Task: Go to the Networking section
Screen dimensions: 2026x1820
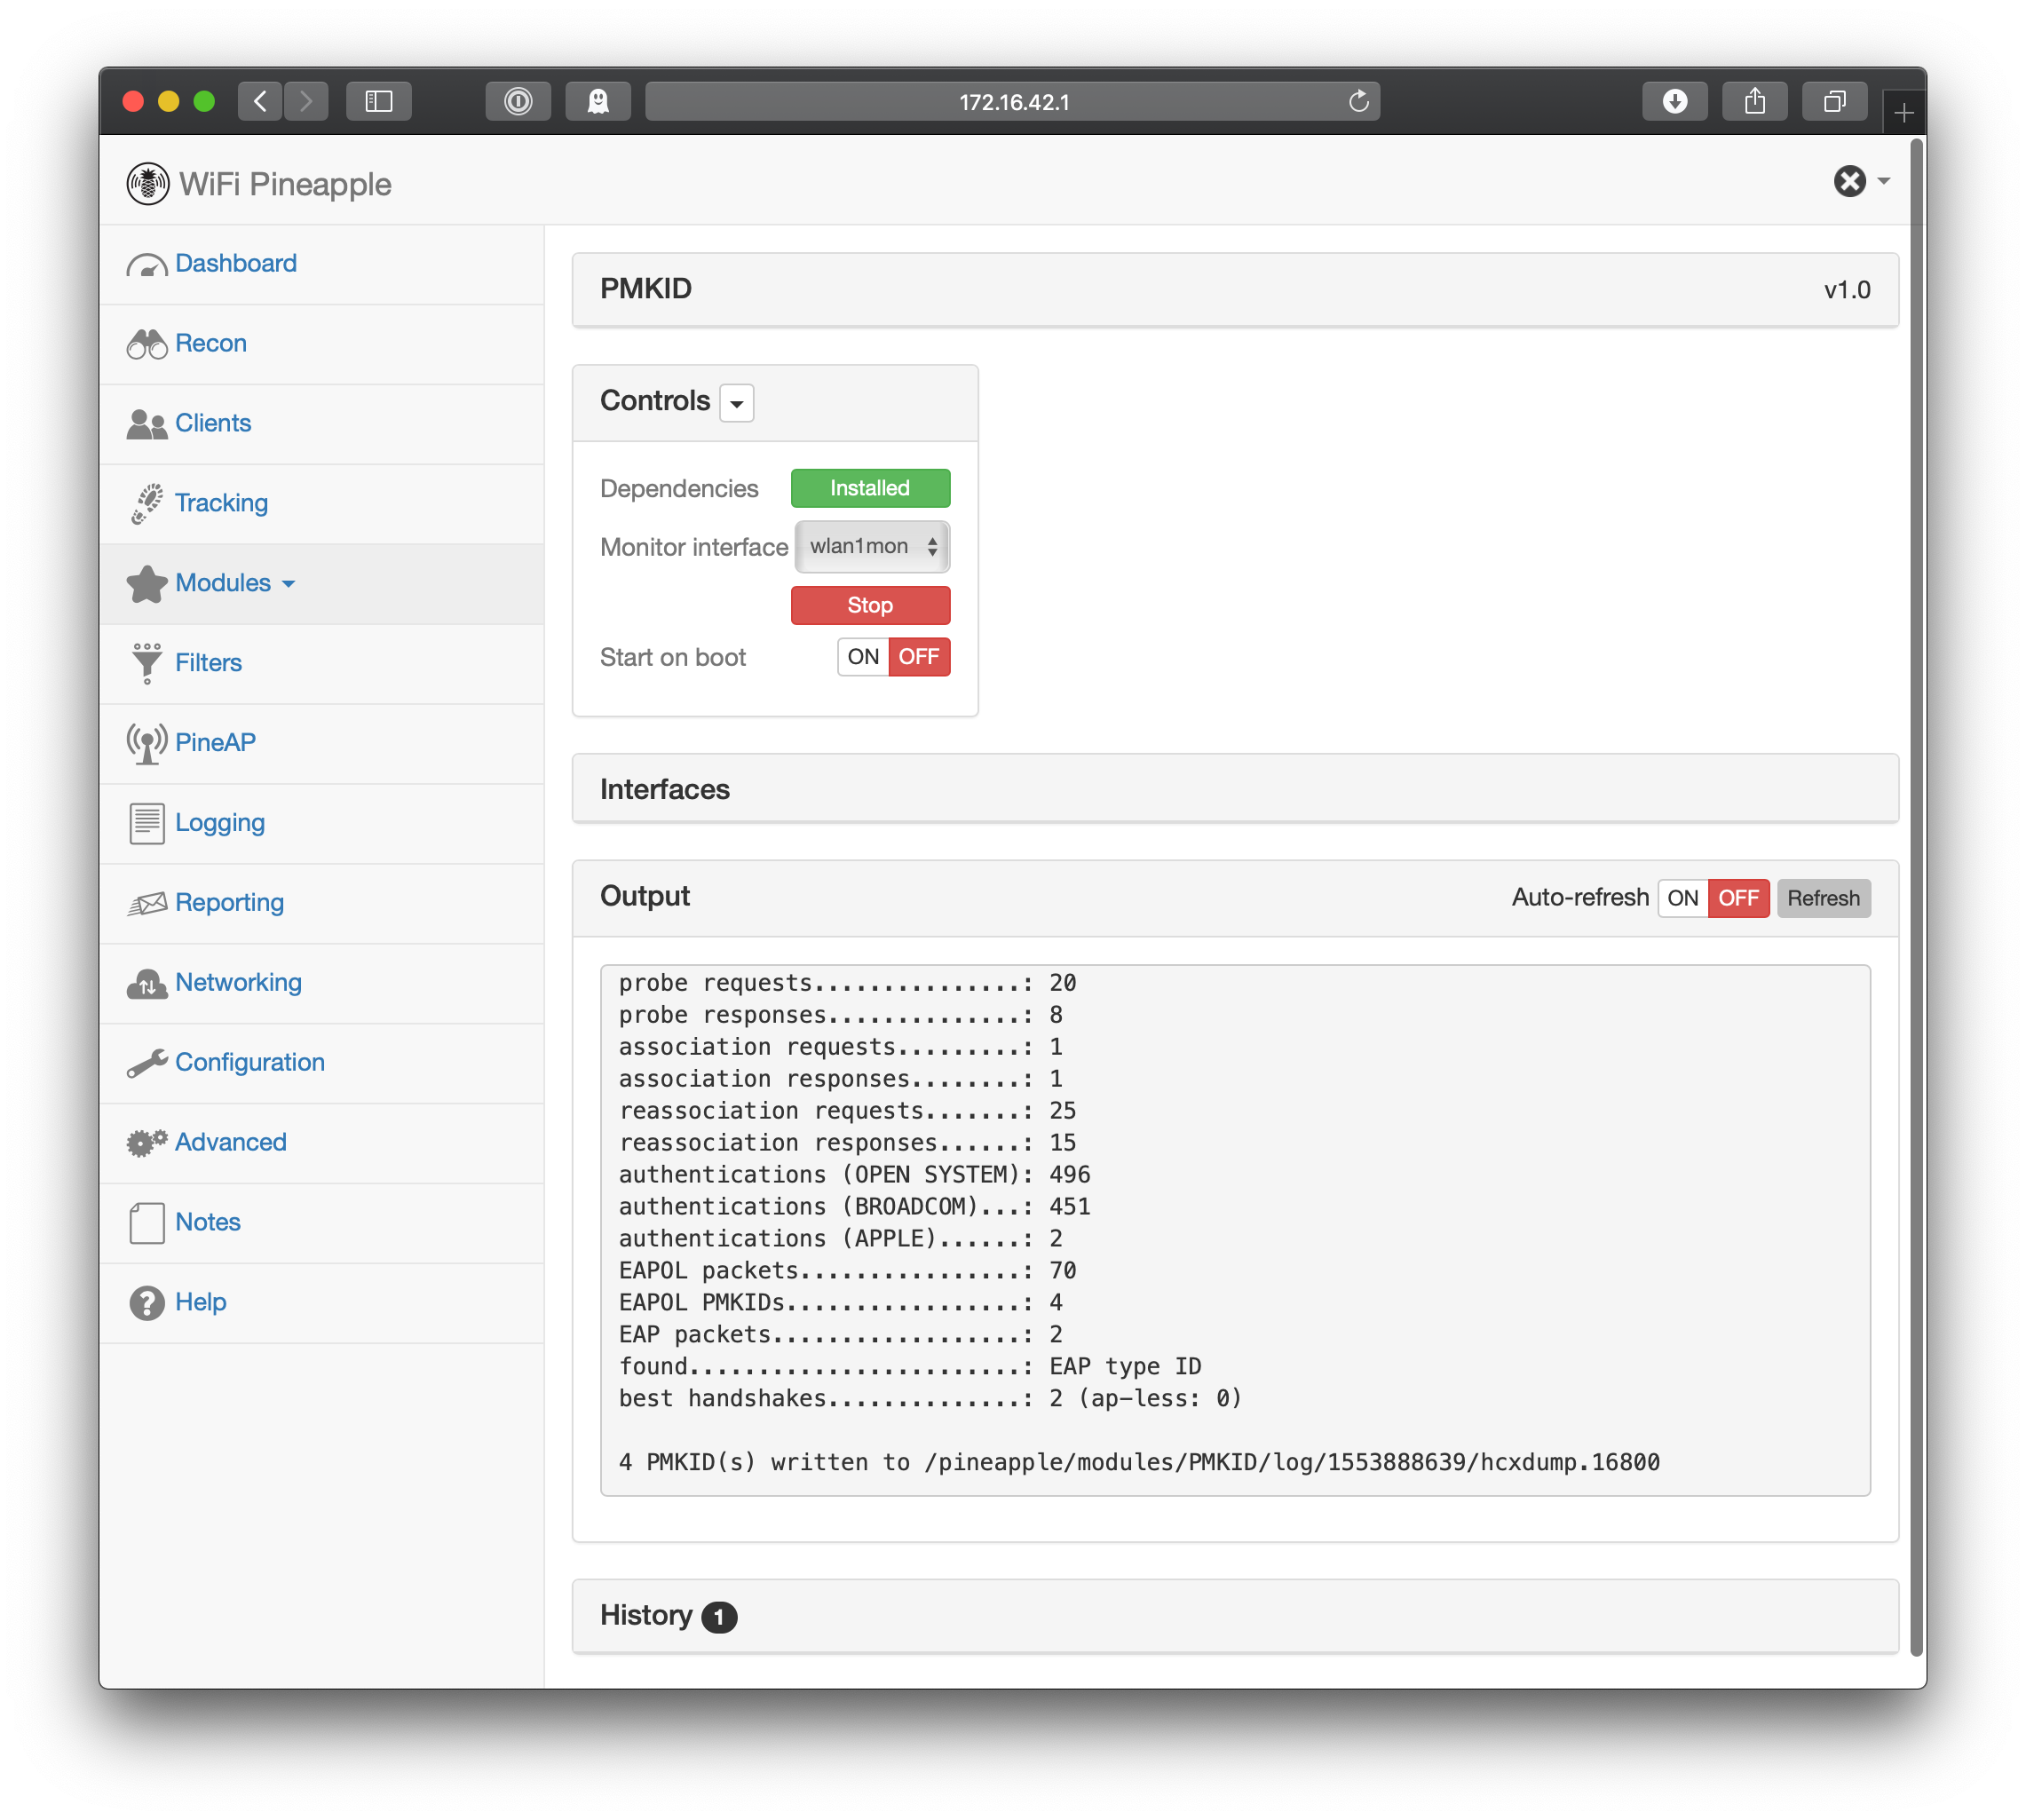Action: 238,982
